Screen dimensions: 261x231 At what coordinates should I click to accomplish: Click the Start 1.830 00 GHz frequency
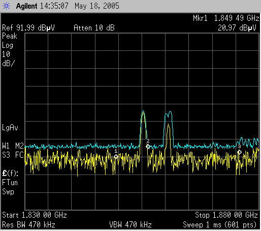(x=35, y=215)
